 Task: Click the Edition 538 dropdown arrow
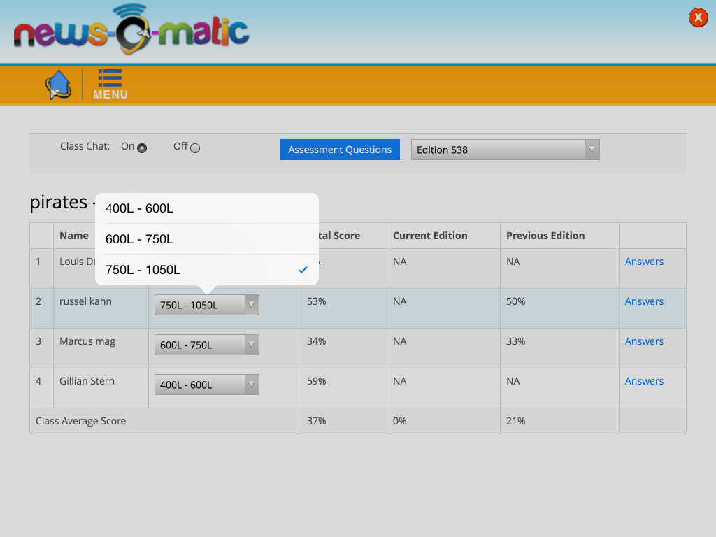coord(592,150)
